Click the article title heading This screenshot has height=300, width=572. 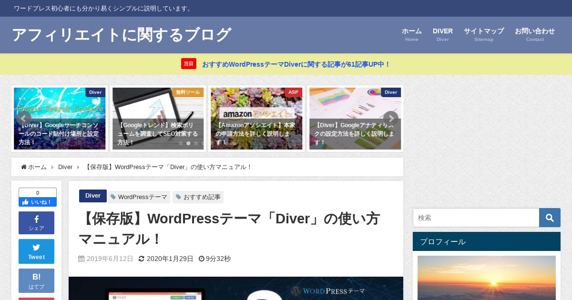click(229, 229)
